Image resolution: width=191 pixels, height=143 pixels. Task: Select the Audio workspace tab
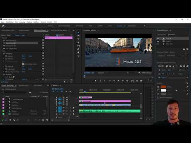pos(110,26)
